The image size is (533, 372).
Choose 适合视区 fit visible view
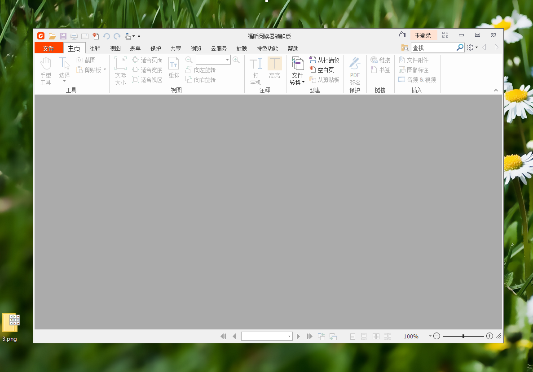tap(147, 80)
